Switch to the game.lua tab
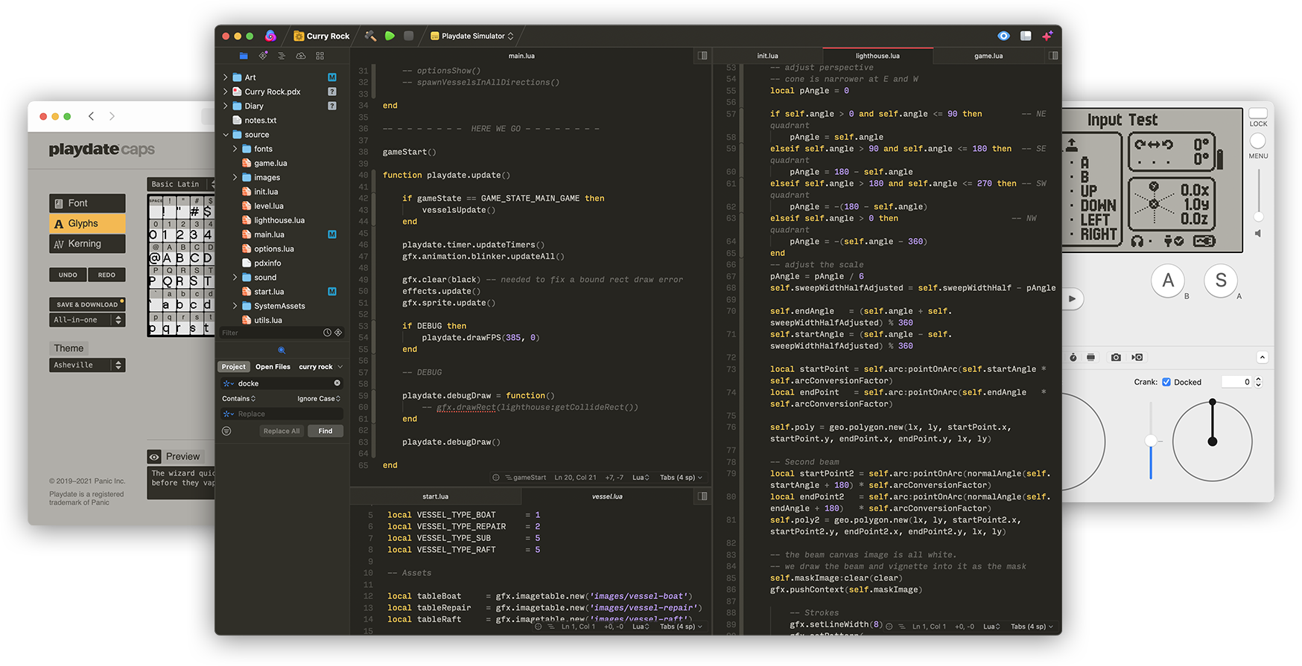The height and width of the screenshot is (666, 1302). point(988,56)
